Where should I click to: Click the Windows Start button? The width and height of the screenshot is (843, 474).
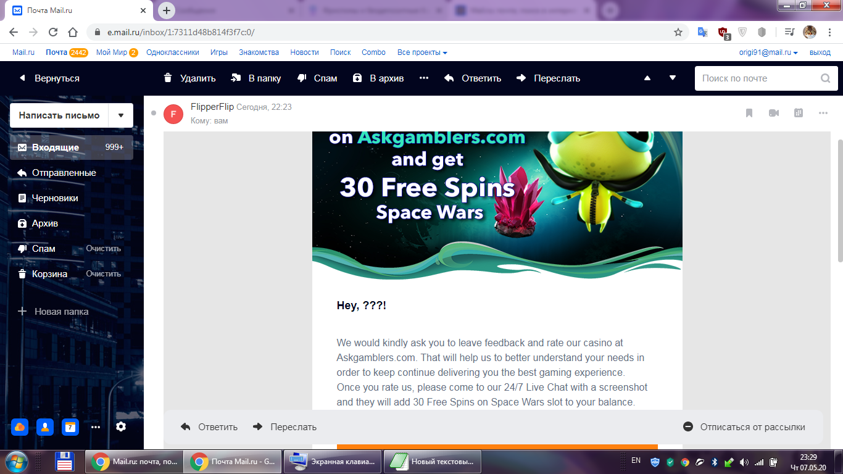15,462
